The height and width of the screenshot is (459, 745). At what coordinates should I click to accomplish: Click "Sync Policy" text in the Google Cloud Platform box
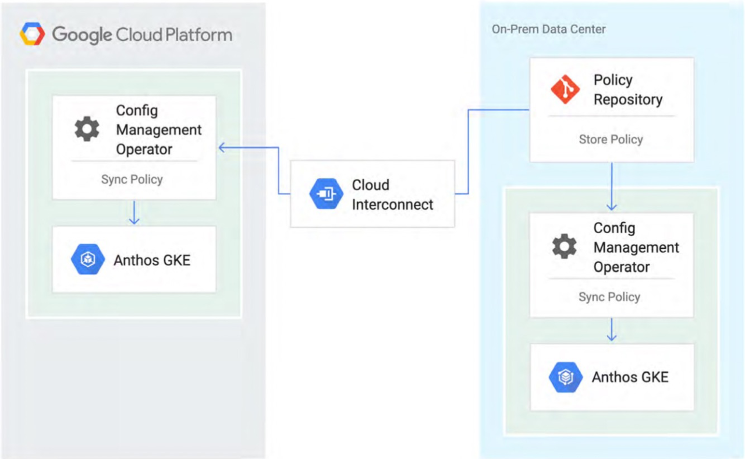pyautogui.click(x=132, y=179)
